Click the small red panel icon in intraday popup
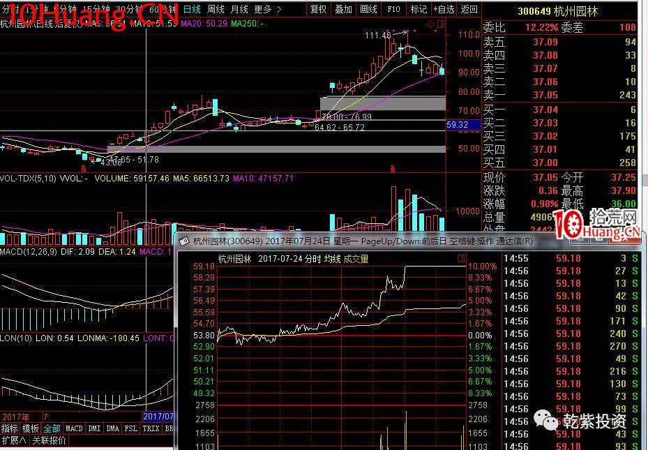Image resolution: width=648 pixels, height=450 pixels. (x=461, y=259)
